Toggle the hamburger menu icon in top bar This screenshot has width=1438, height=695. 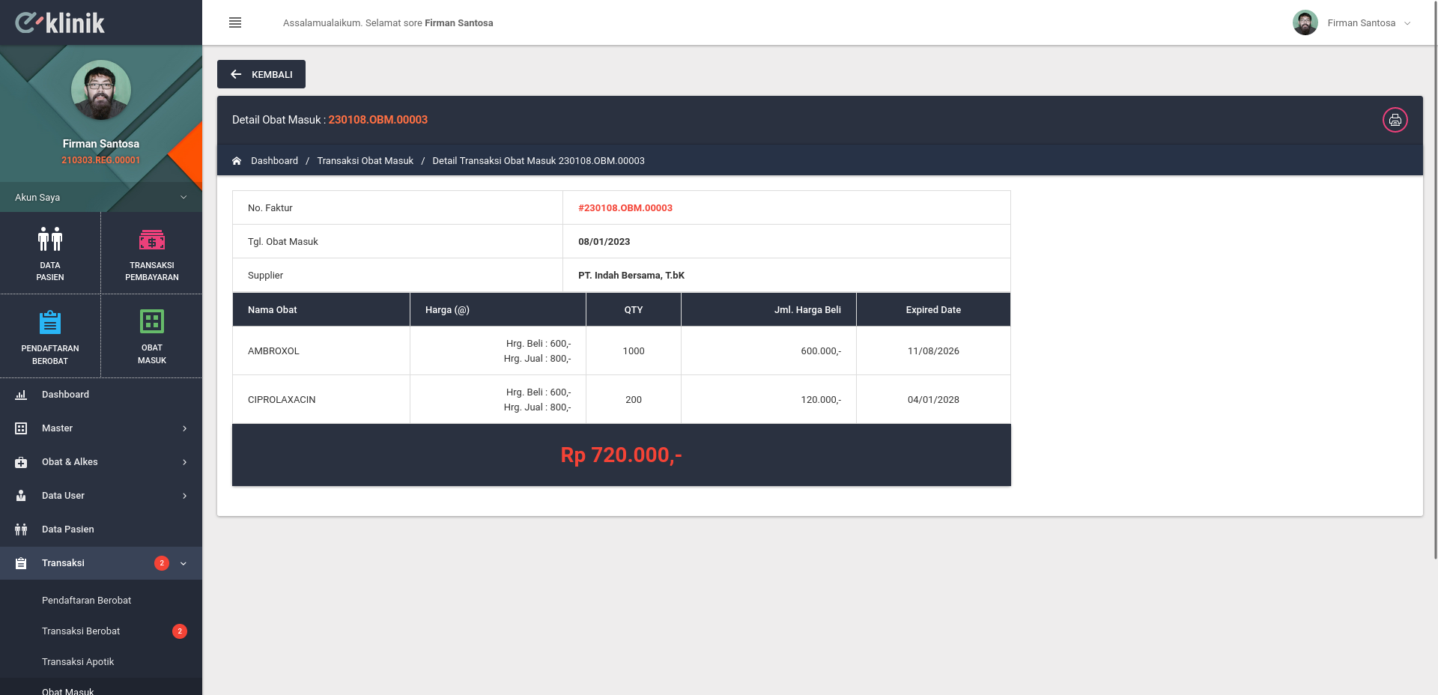click(x=235, y=22)
